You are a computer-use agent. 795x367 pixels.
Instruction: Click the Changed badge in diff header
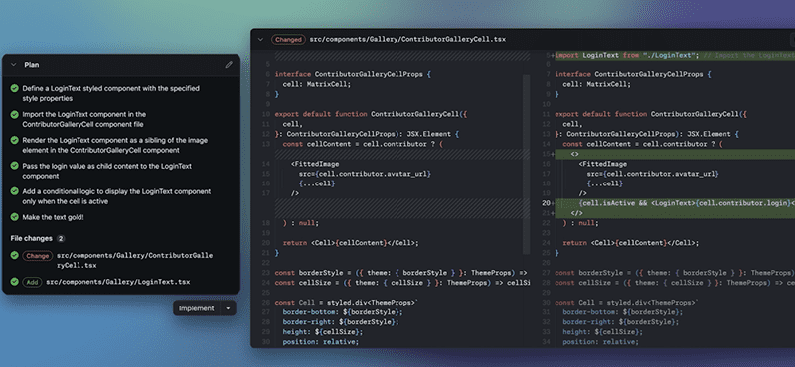point(288,39)
